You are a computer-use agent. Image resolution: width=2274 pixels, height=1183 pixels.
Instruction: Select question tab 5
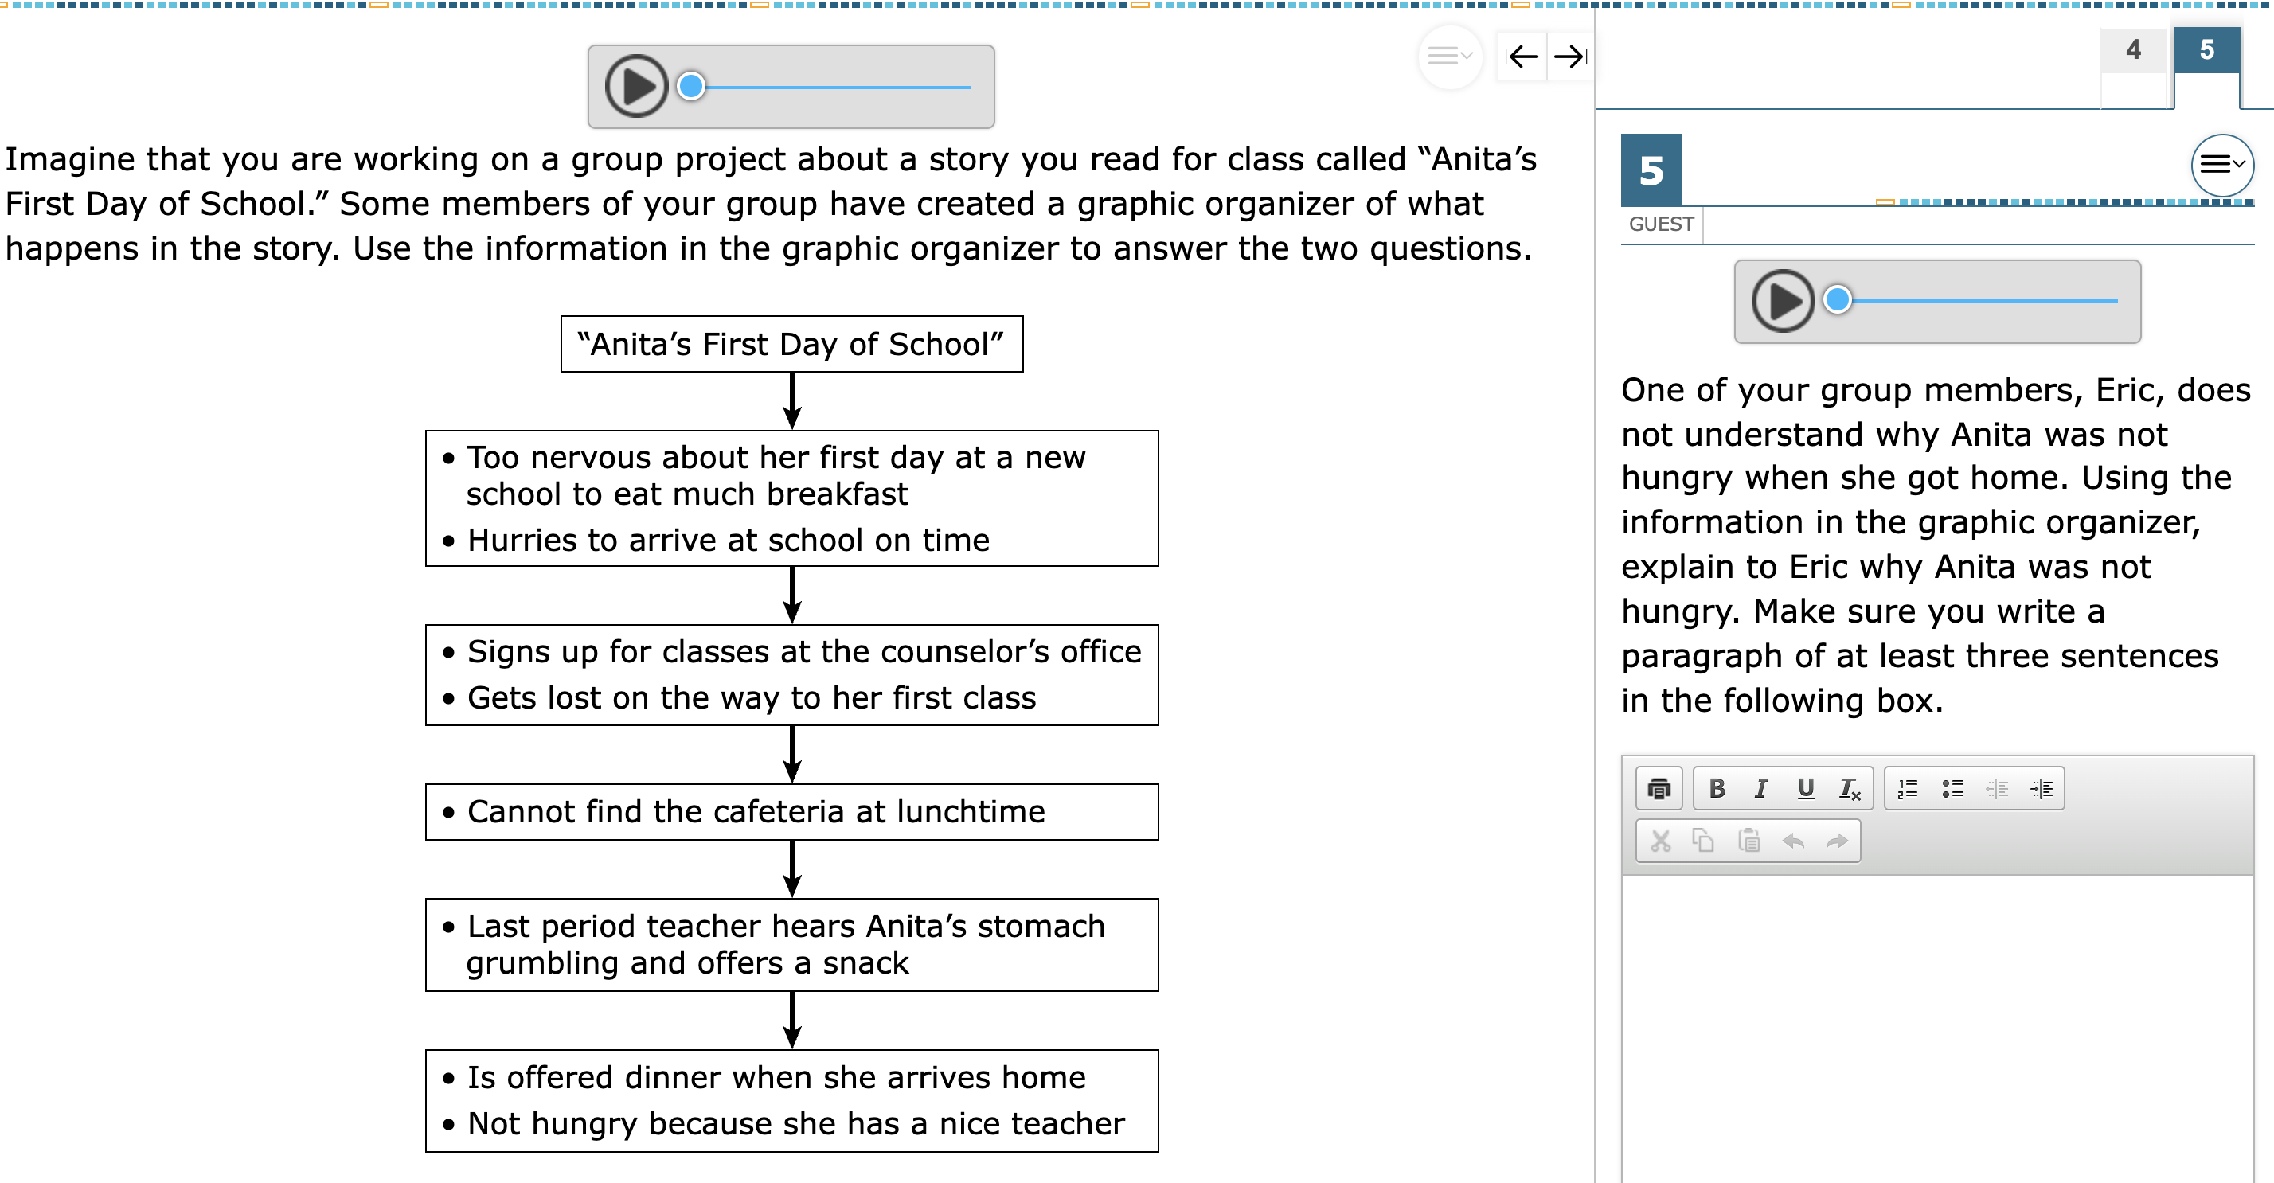pos(2206,50)
